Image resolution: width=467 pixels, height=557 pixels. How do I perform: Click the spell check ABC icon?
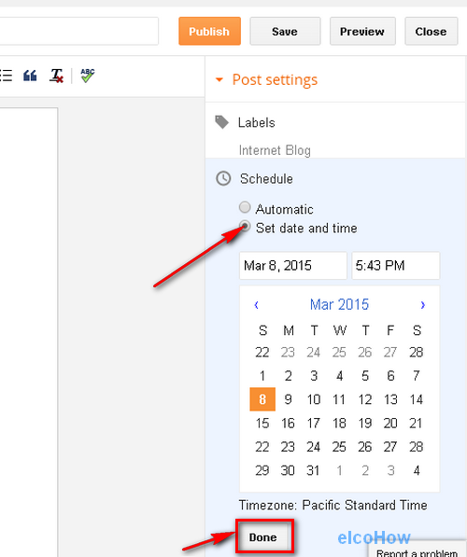click(x=88, y=76)
